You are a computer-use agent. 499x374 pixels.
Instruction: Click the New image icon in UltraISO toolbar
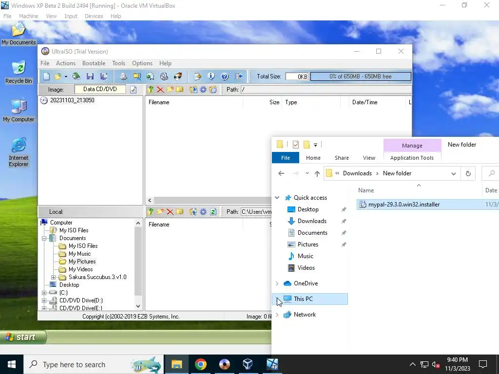pos(46,76)
